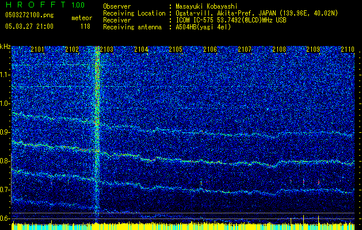Image resolution: width=362 pixels, height=230 pixels.
Task: Click the HROFFT program title
Action: [x=35, y=5]
